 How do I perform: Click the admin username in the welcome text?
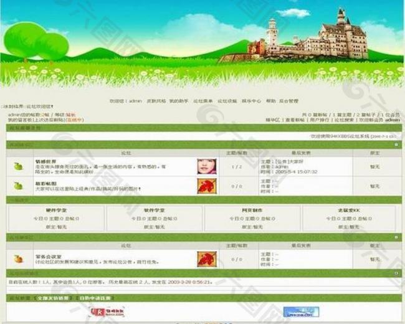coord(136,101)
